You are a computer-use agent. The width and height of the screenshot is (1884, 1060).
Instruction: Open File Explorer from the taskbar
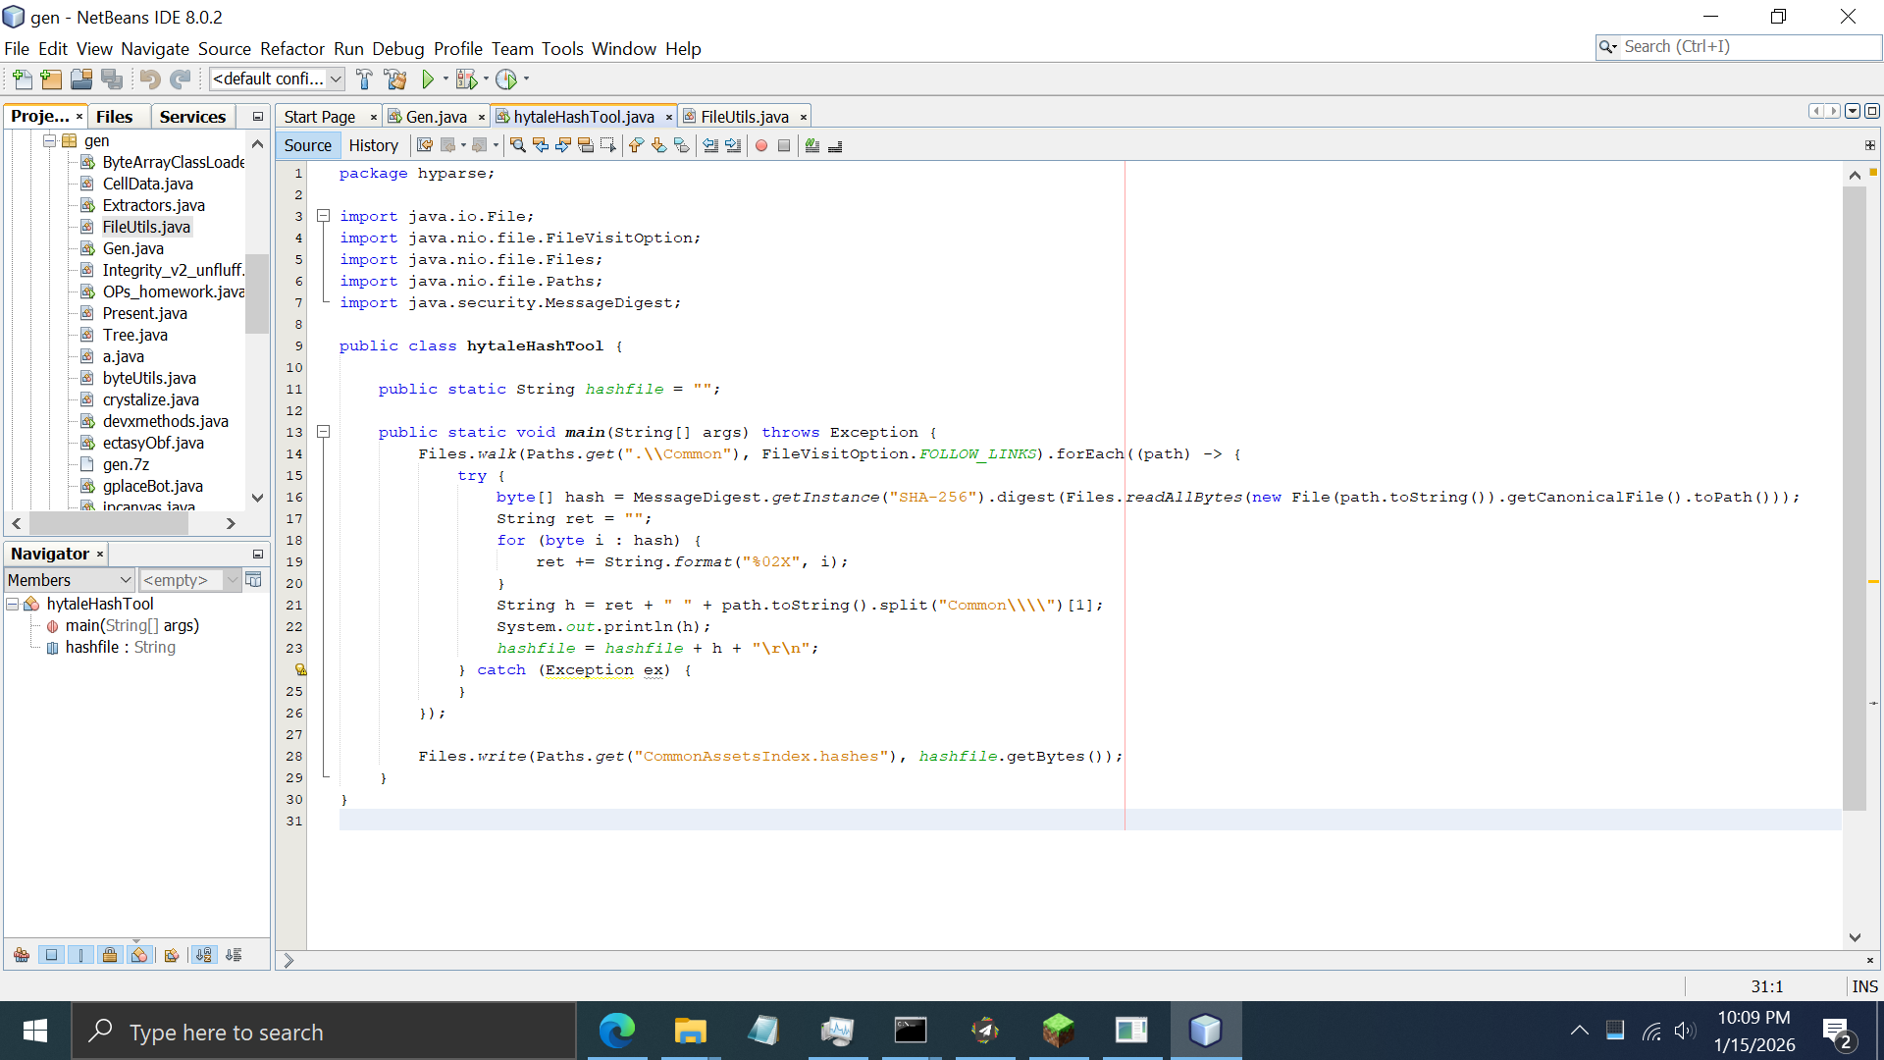[690, 1032]
